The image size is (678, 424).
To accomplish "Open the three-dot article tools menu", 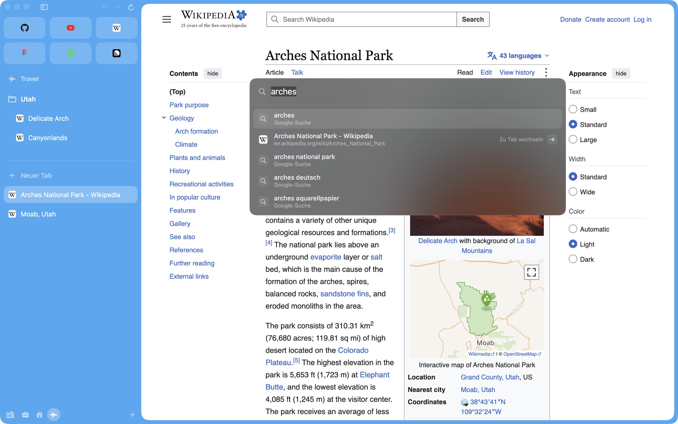I will [x=546, y=72].
